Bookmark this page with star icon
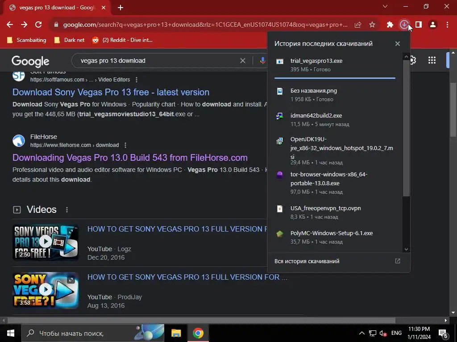Screen dimensions: 457x342 pyautogui.click(x=372, y=25)
